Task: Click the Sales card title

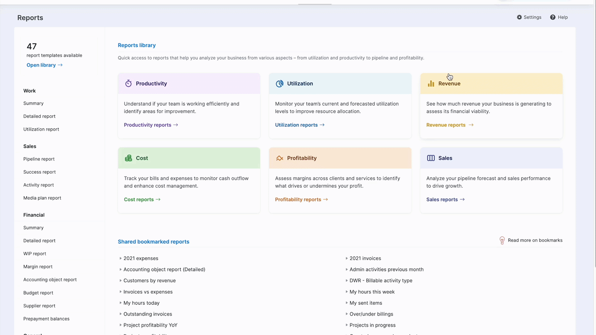Action: pyautogui.click(x=445, y=158)
